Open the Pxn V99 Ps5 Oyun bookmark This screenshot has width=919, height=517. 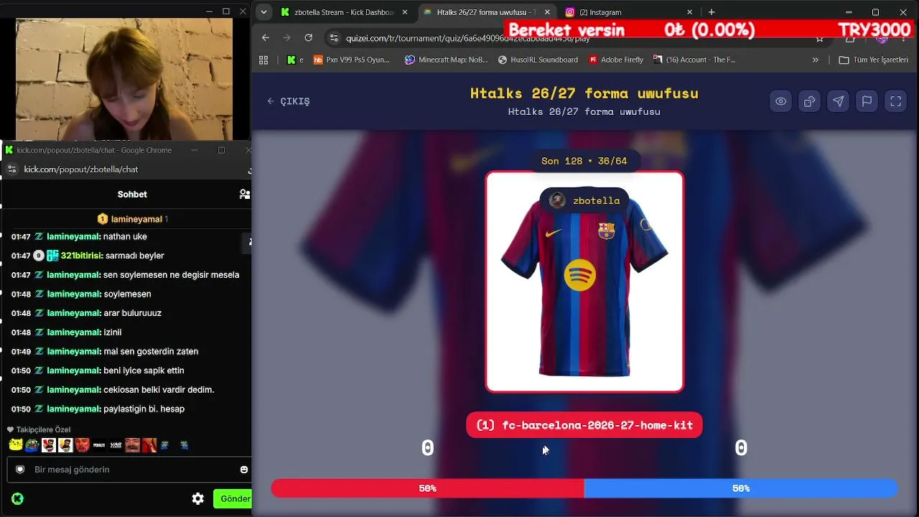pos(352,60)
